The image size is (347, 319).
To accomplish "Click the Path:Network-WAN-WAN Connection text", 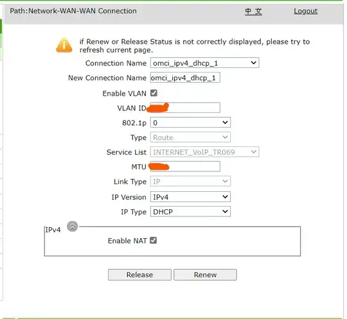I will (73, 11).
